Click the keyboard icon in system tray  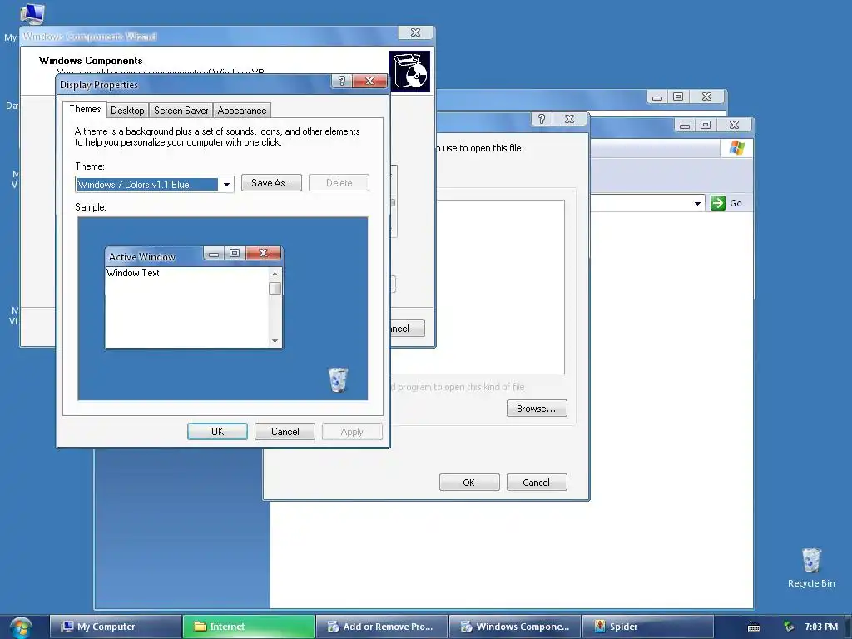click(x=754, y=627)
